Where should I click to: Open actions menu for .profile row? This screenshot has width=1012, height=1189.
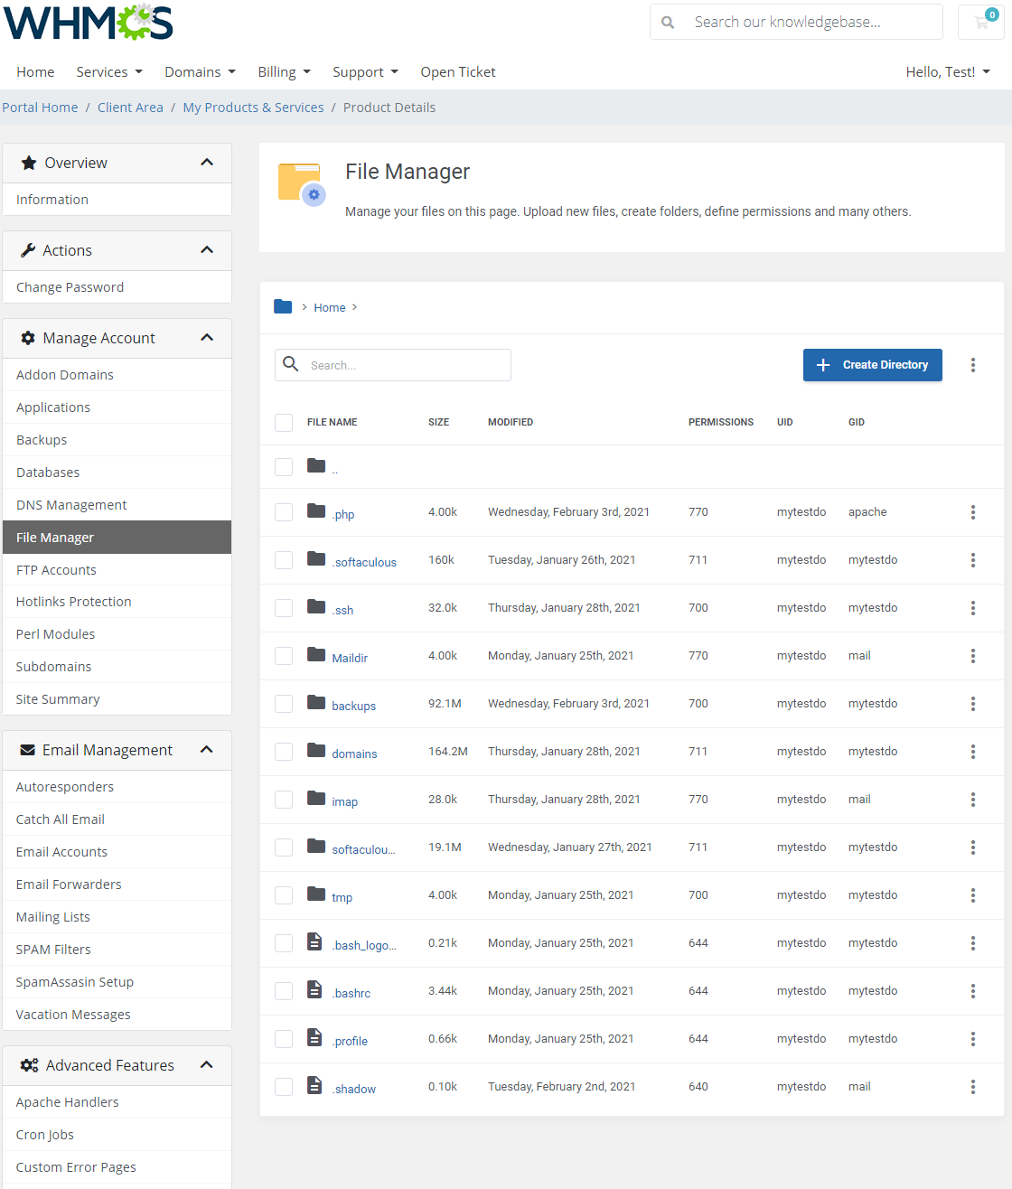pos(973,1039)
